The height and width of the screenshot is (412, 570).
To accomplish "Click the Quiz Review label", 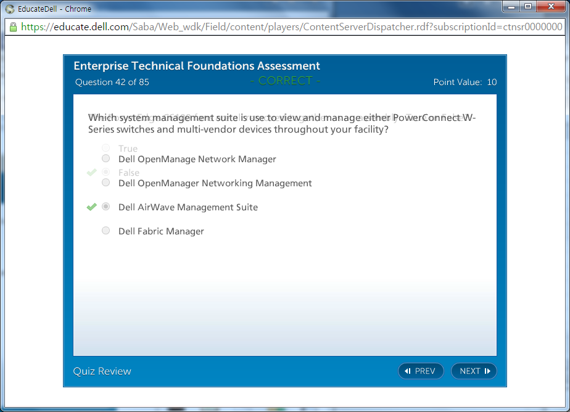I will 102,371.
